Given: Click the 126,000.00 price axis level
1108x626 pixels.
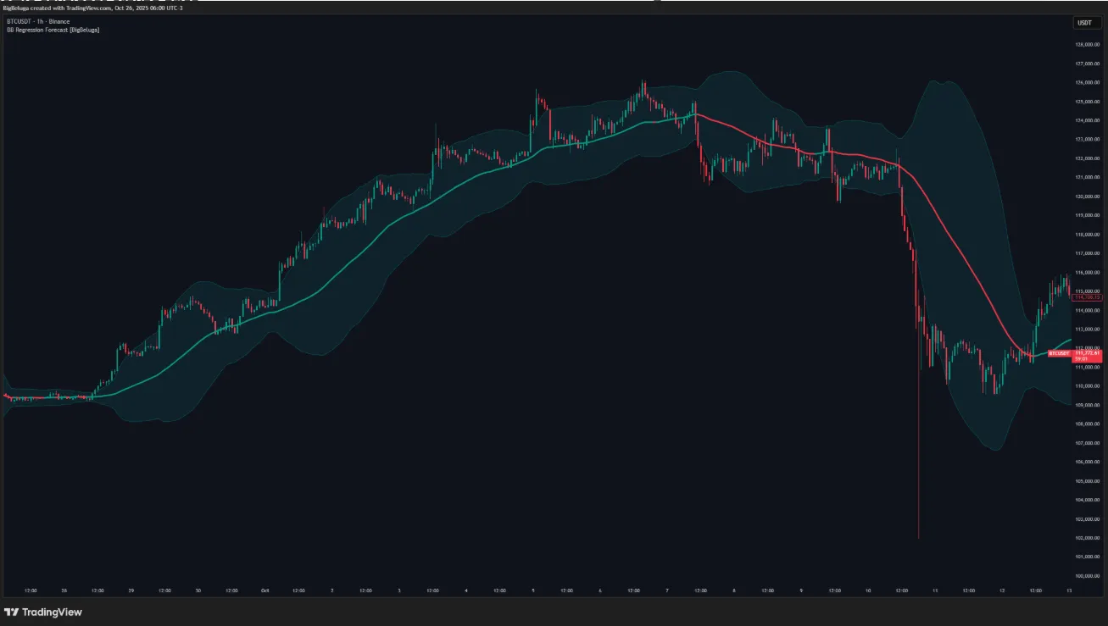Looking at the screenshot, I should point(1087,83).
